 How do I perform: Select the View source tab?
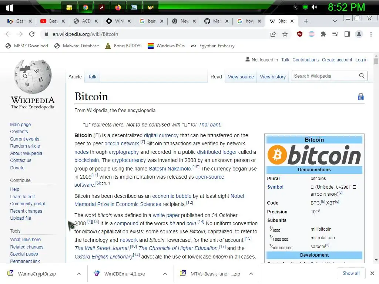click(241, 77)
